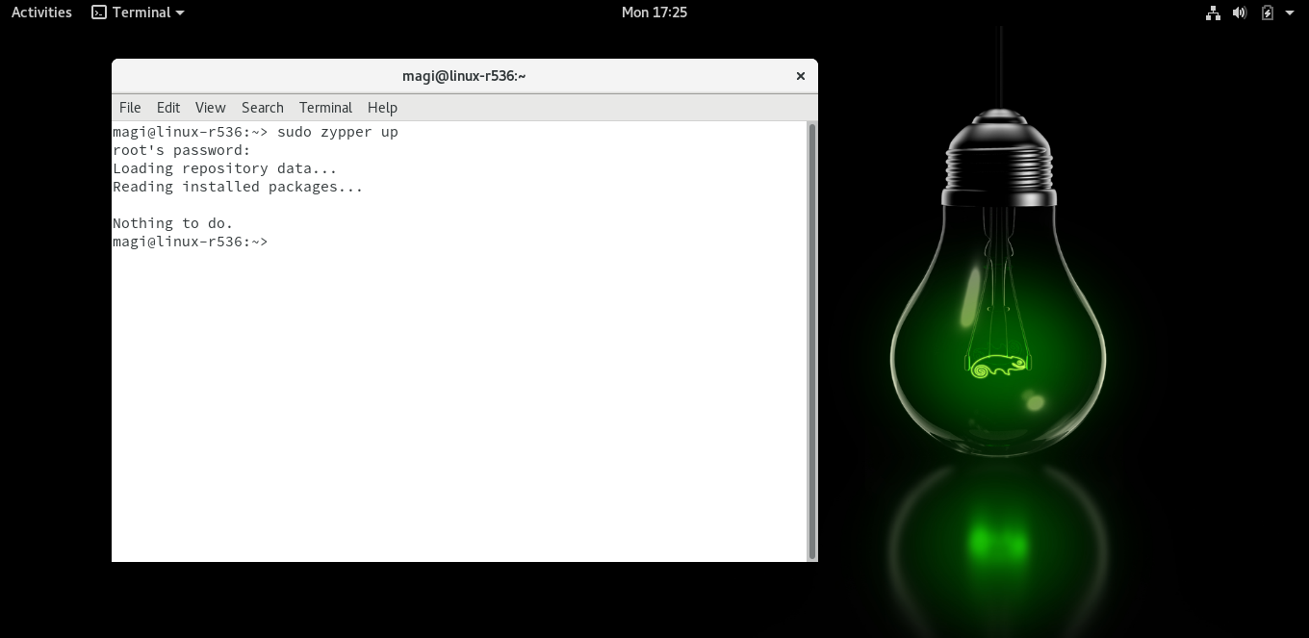Click the wired network status icon
The height and width of the screenshot is (638, 1309).
[1213, 13]
